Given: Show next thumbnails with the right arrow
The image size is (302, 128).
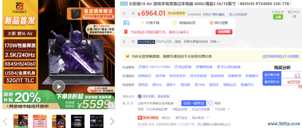Looking at the screenshot, I should tap(112, 122).
